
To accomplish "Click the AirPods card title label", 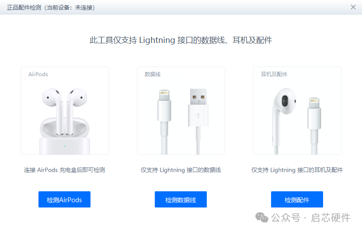I will [38, 74].
